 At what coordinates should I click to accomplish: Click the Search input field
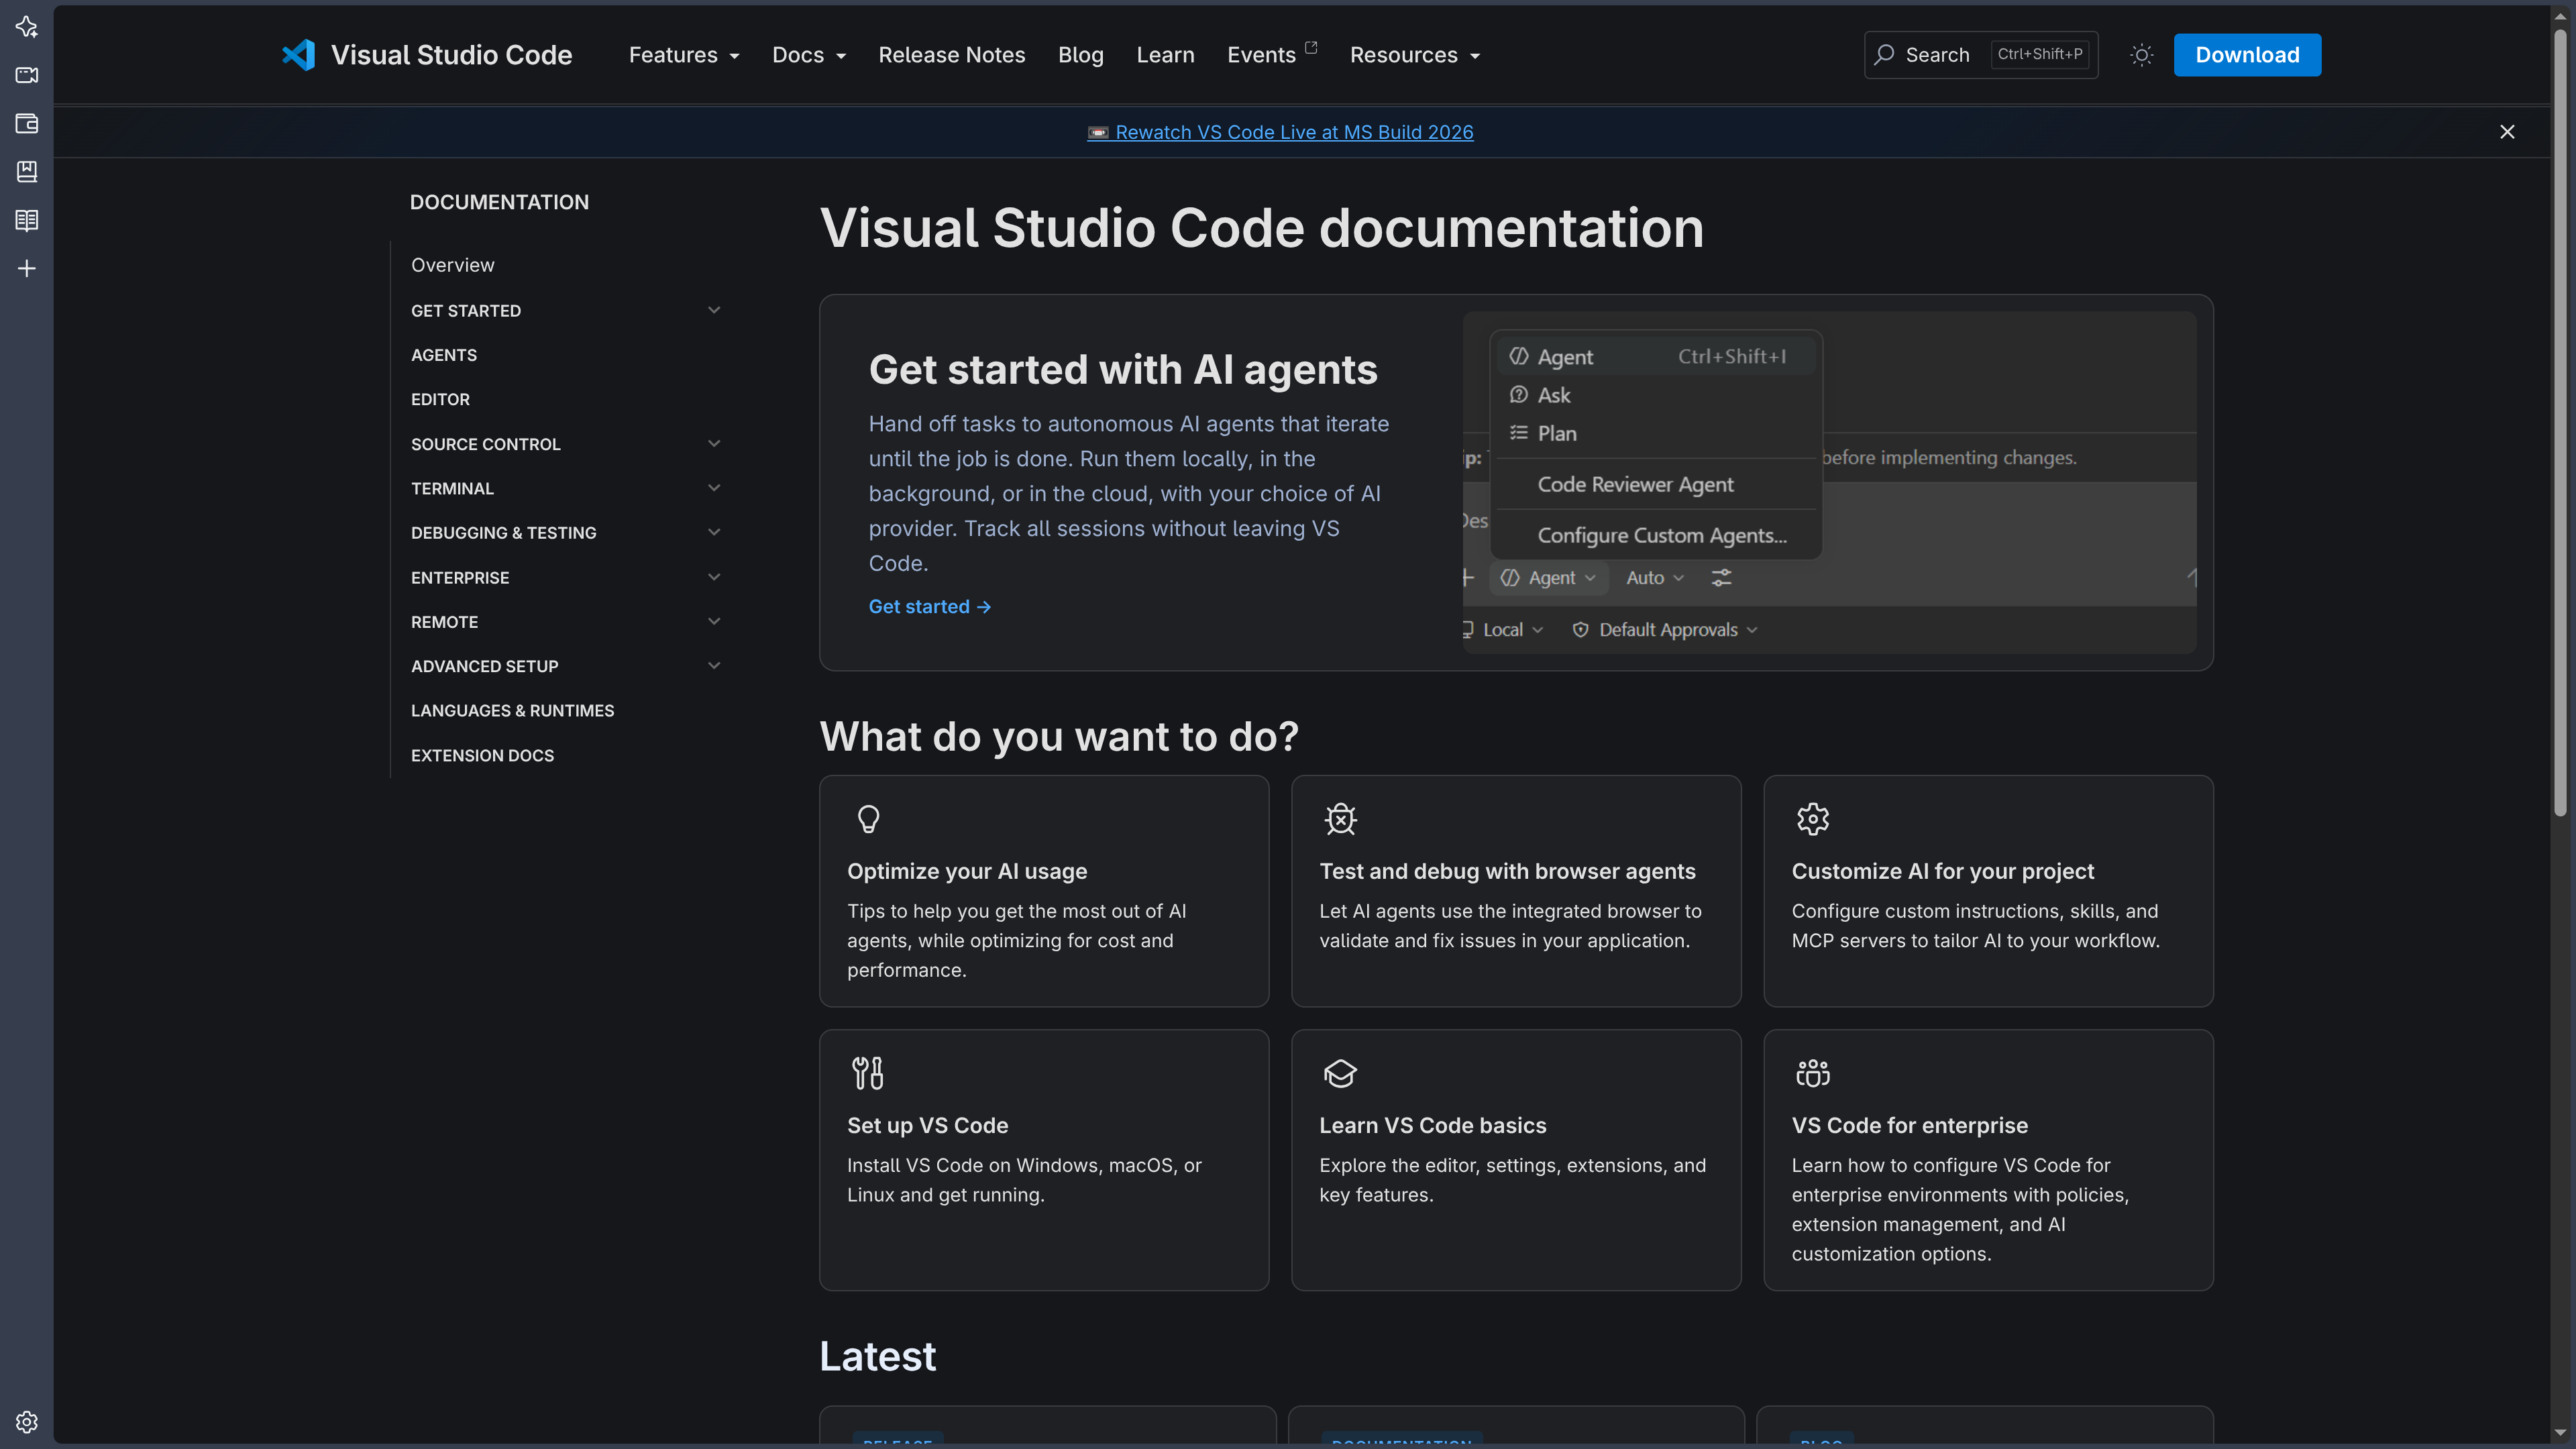1981,55
